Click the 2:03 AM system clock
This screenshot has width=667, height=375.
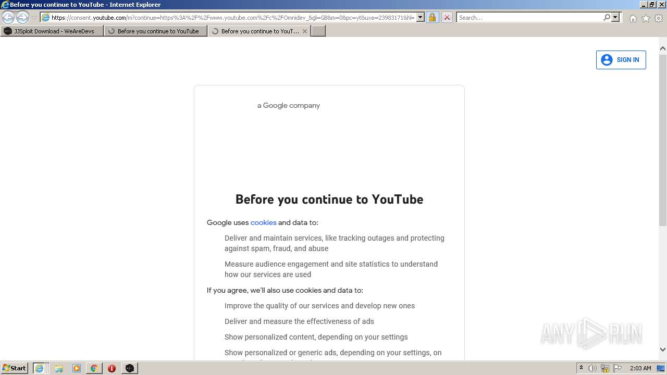(640, 368)
